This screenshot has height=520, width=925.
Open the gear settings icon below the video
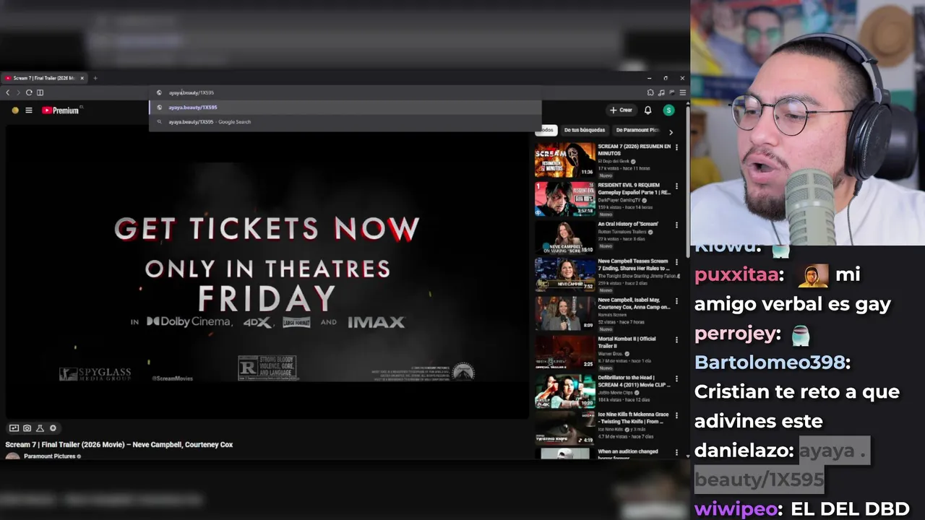tap(53, 428)
